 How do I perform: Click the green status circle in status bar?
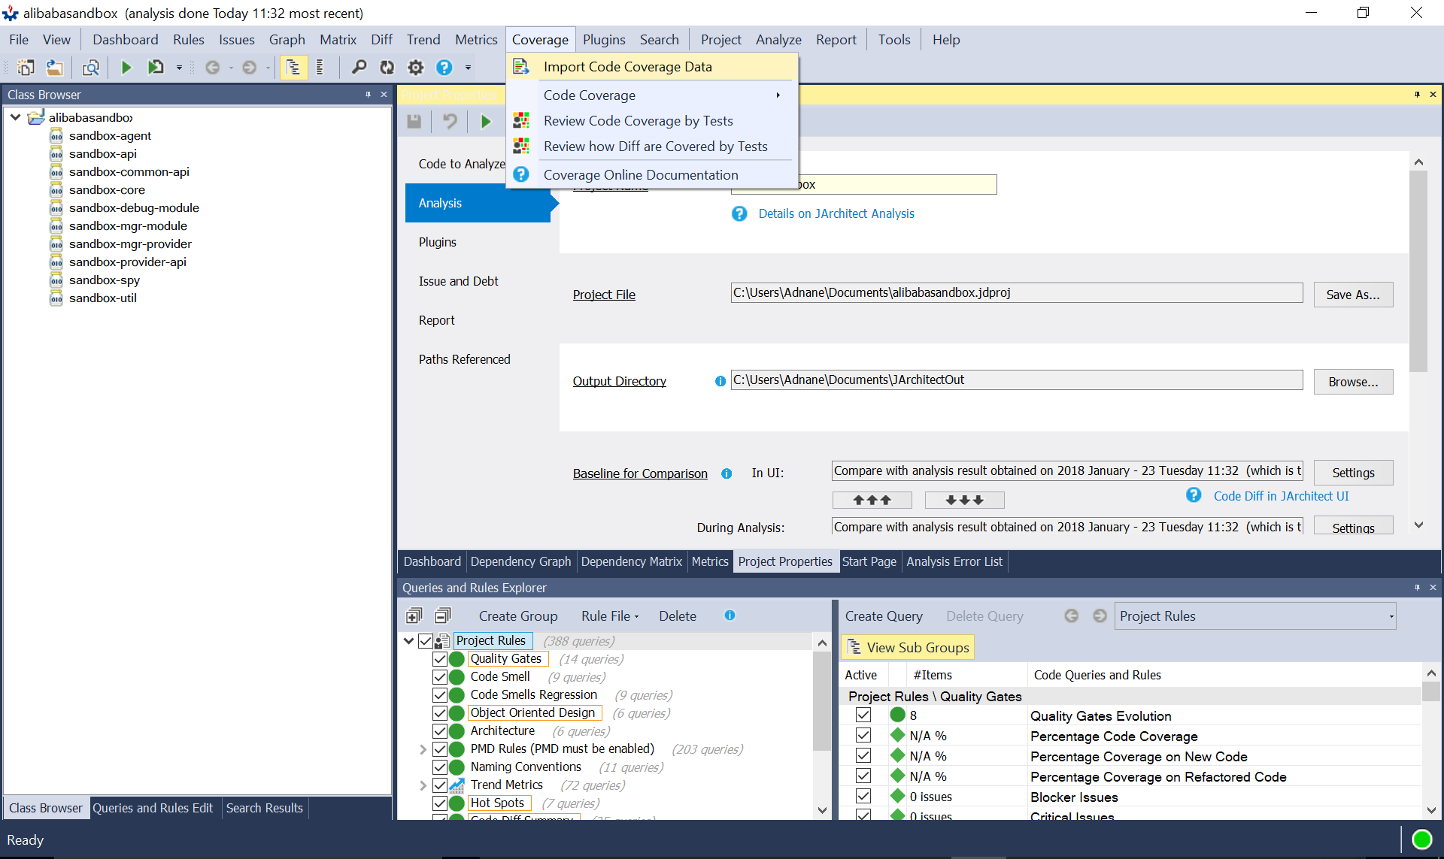1422,839
